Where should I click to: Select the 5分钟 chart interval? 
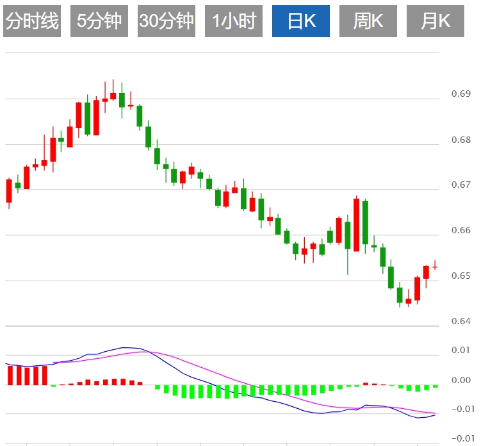tap(99, 21)
